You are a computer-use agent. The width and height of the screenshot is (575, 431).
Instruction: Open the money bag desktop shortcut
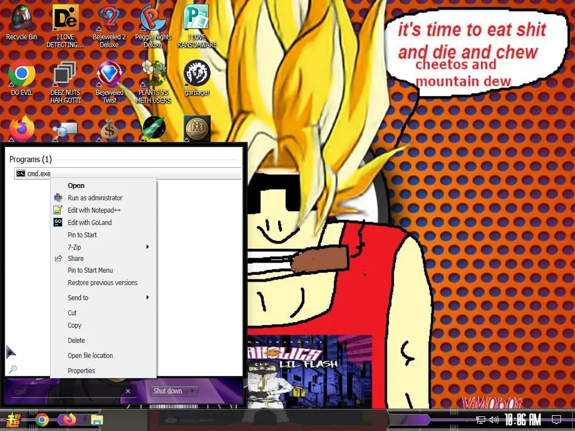pyautogui.click(x=109, y=129)
